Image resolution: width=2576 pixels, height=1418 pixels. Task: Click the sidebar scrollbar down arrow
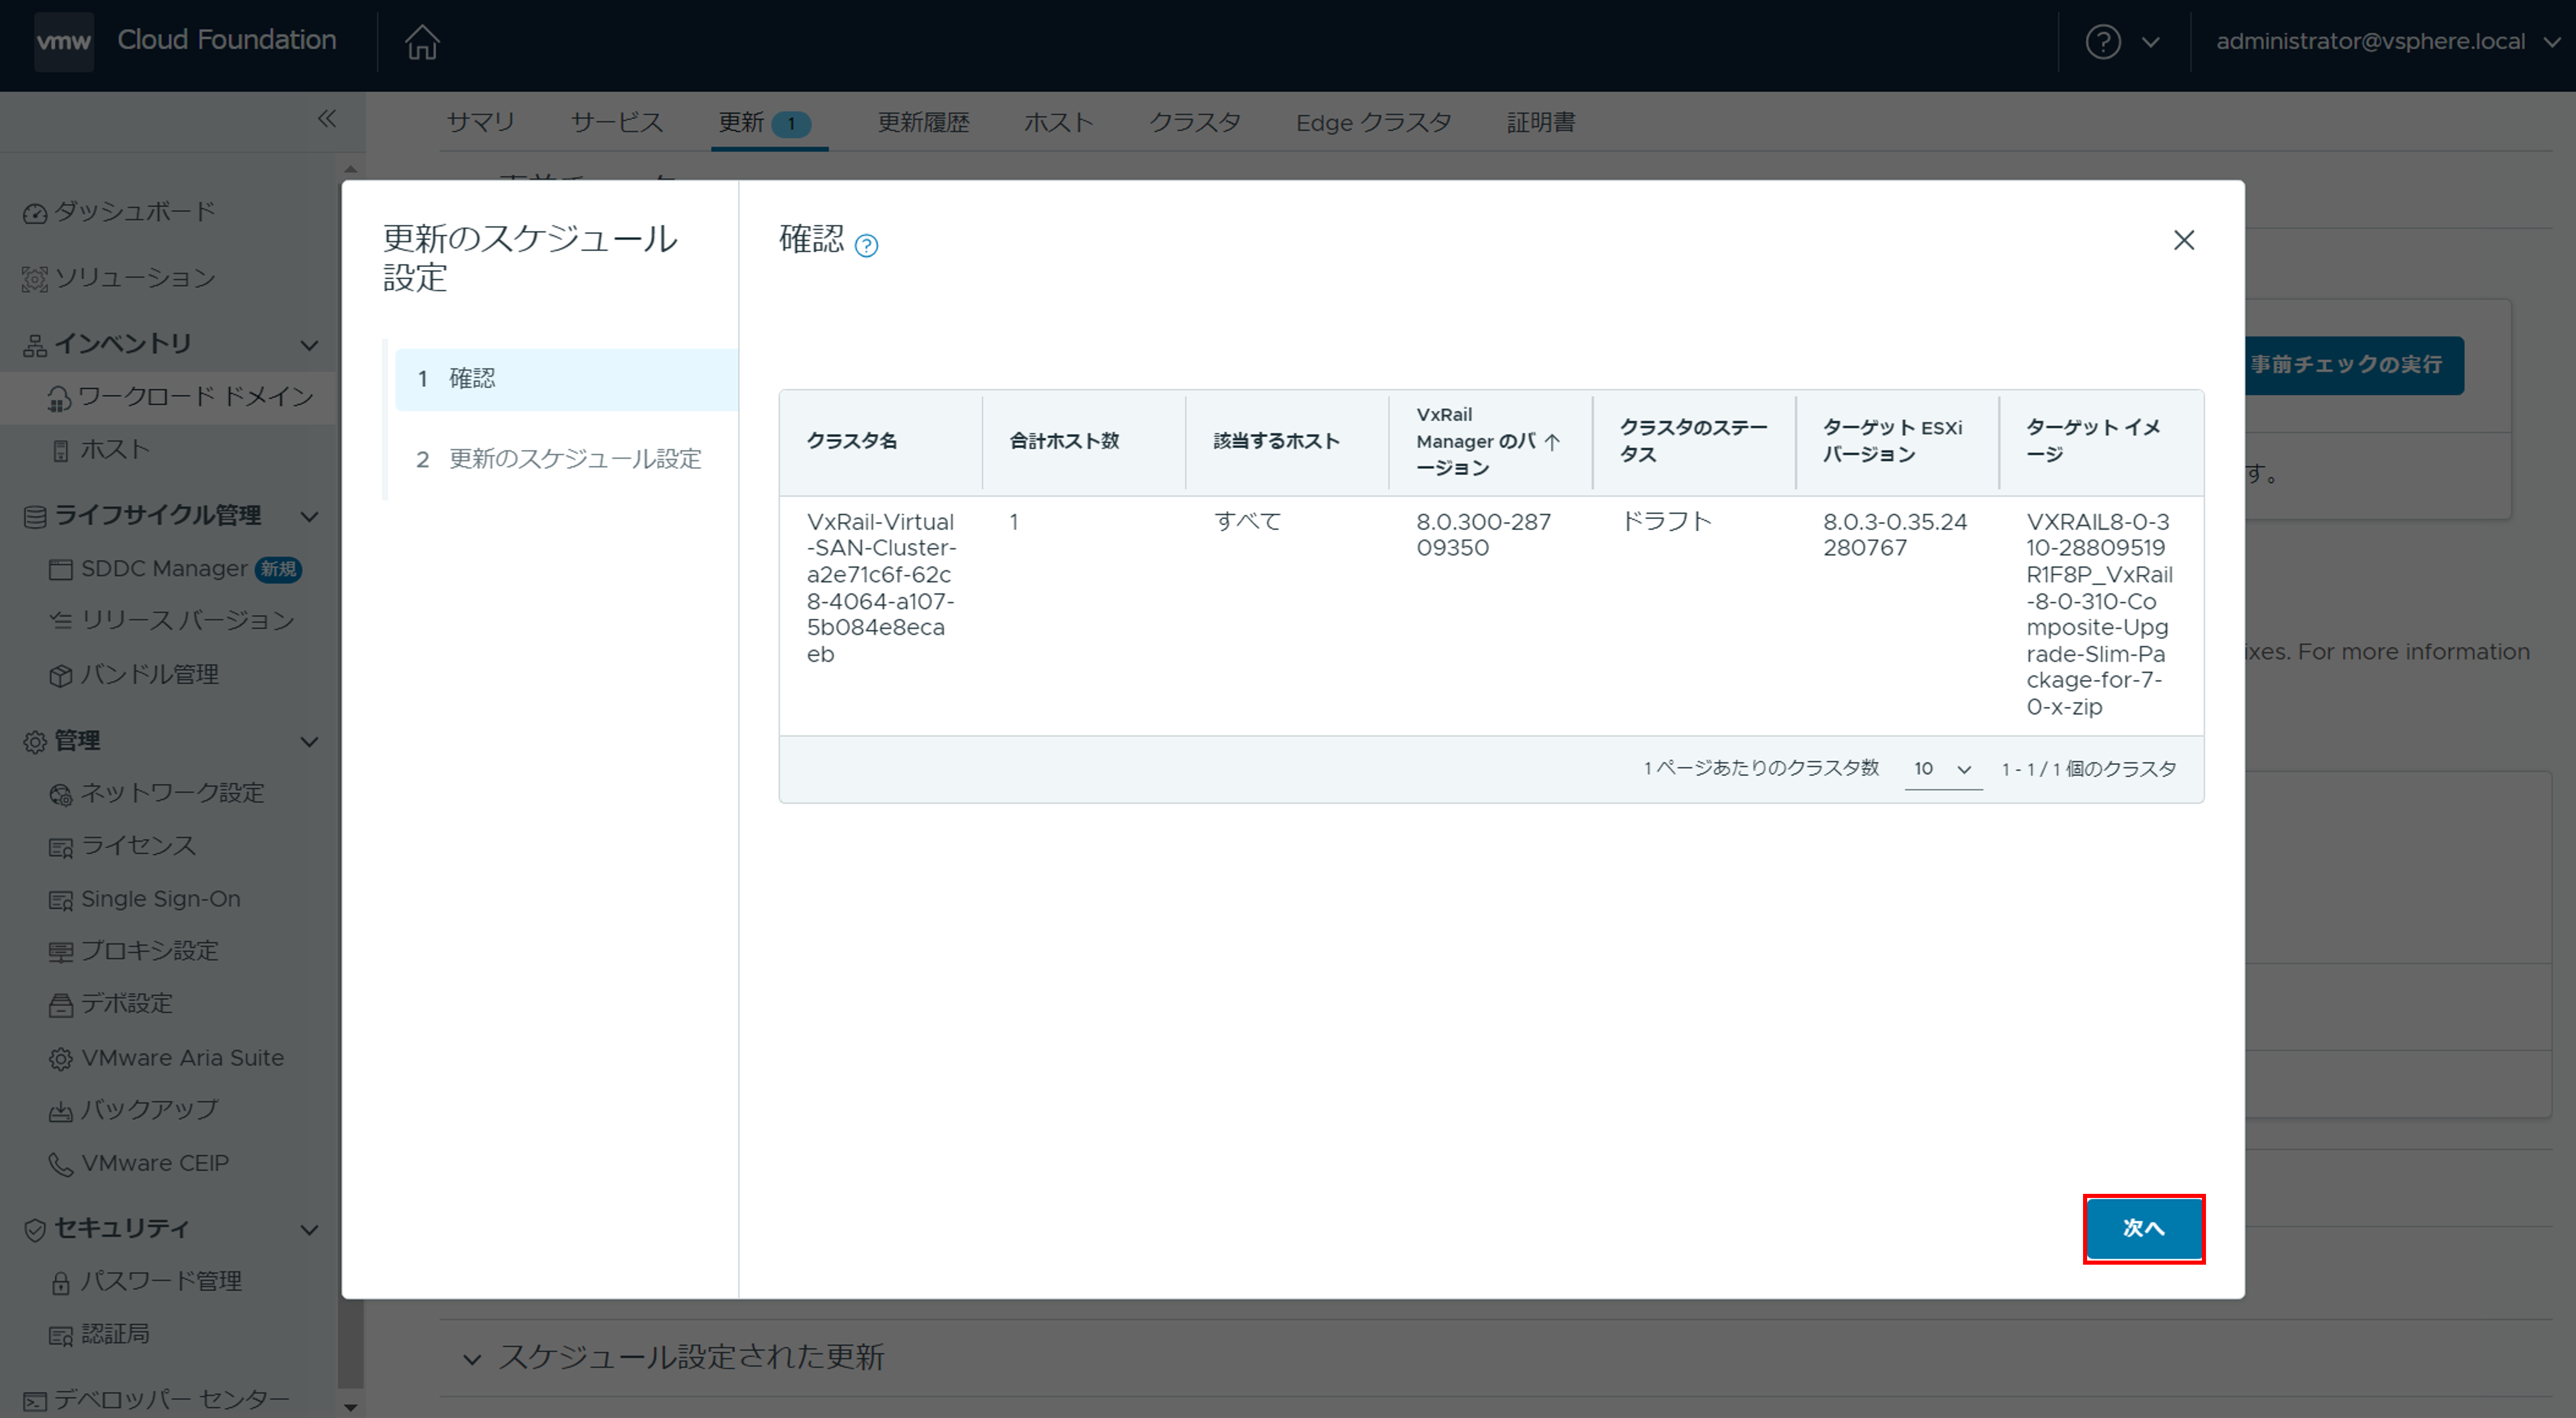pos(350,1407)
